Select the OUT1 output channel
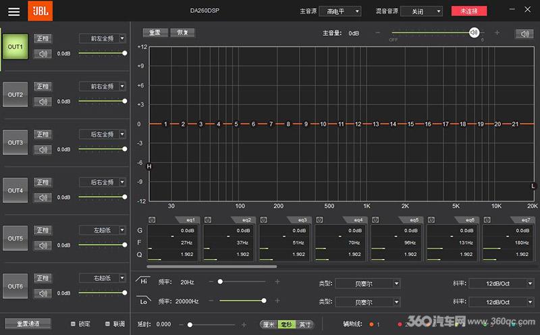Image resolution: width=540 pixels, height=335 pixels. (x=15, y=47)
